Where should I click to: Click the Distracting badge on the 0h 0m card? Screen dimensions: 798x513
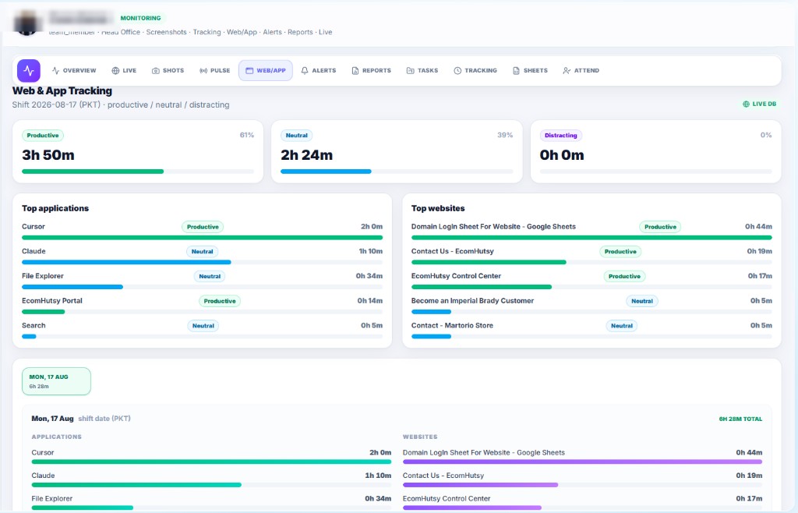coord(561,136)
